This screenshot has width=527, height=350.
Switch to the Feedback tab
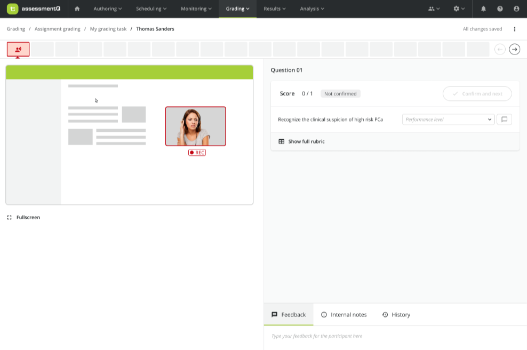click(x=289, y=315)
